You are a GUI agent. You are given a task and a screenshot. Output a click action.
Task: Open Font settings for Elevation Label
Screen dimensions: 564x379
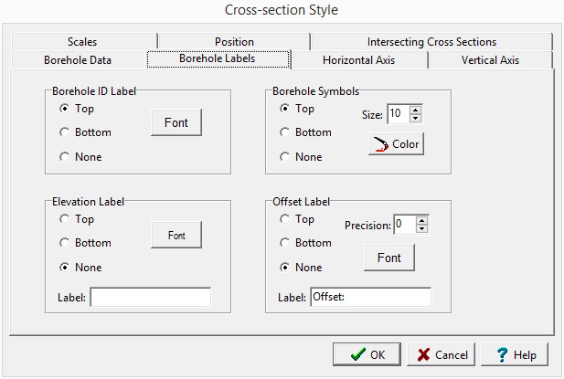point(176,236)
